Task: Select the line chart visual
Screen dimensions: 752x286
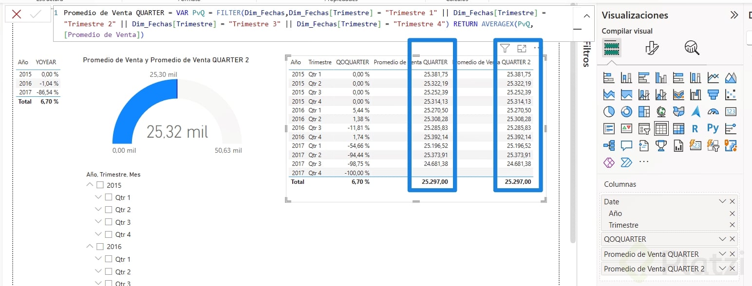Action: pos(713,77)
